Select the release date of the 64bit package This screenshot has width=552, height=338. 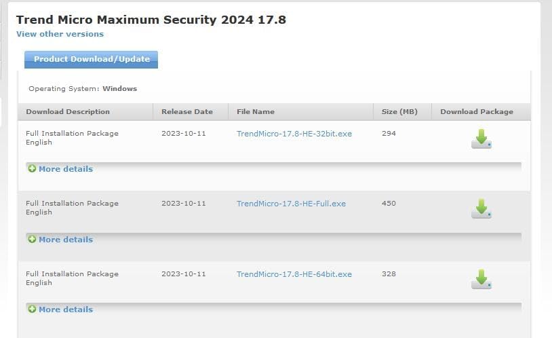point(183,274)
